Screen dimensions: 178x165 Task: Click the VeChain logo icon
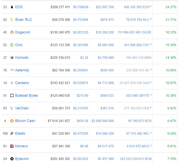(x=12, y=108)
